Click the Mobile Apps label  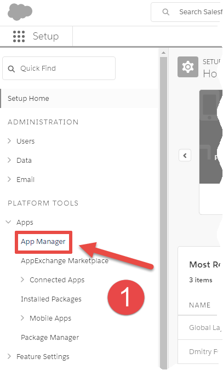(50, 318)
